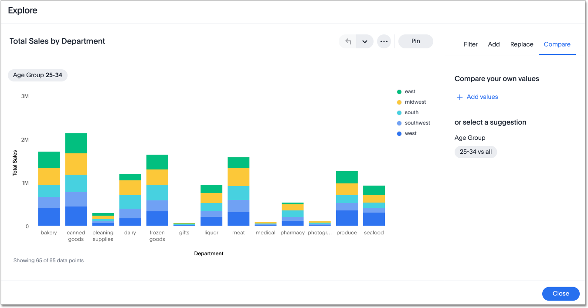Select the 25-34 vs all suggestion
Screen dimensions: 588x308
[476, 152]
